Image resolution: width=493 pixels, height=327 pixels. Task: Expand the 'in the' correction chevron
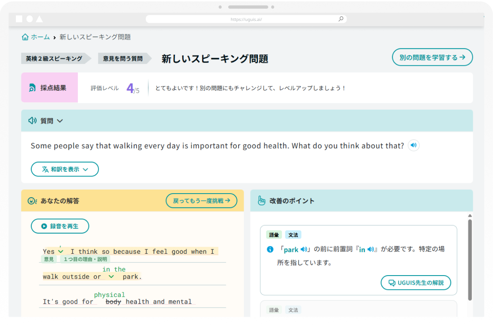click(x=111, y=277)
